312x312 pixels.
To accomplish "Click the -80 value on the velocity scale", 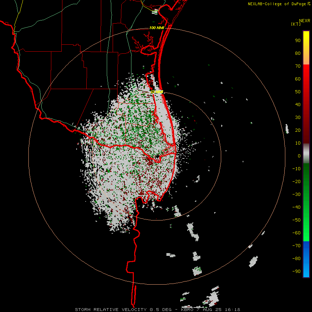I will 296,259.
